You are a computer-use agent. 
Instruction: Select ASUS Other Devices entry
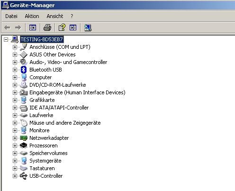[53, 55]
